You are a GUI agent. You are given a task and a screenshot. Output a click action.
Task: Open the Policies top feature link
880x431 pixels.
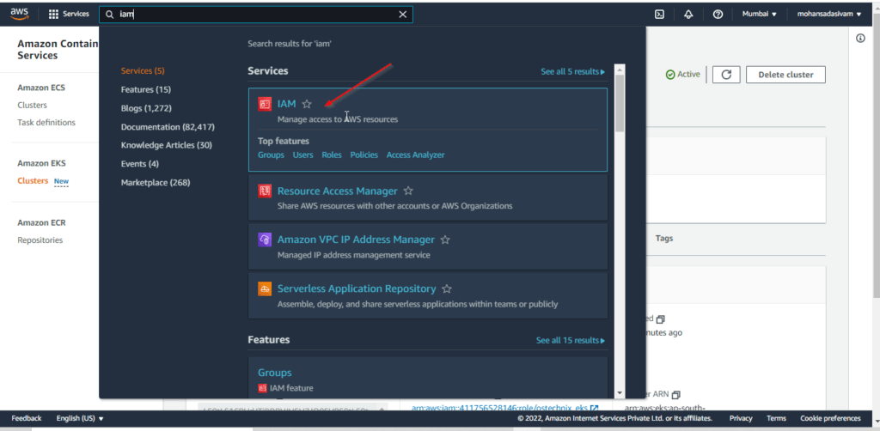click(x=364, y=155)
